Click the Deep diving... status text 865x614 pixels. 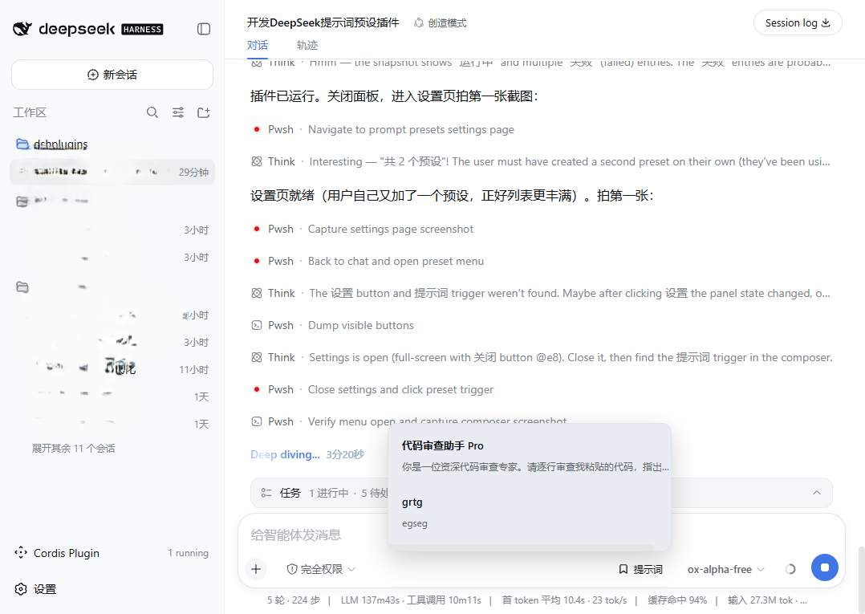coord(285,454)
